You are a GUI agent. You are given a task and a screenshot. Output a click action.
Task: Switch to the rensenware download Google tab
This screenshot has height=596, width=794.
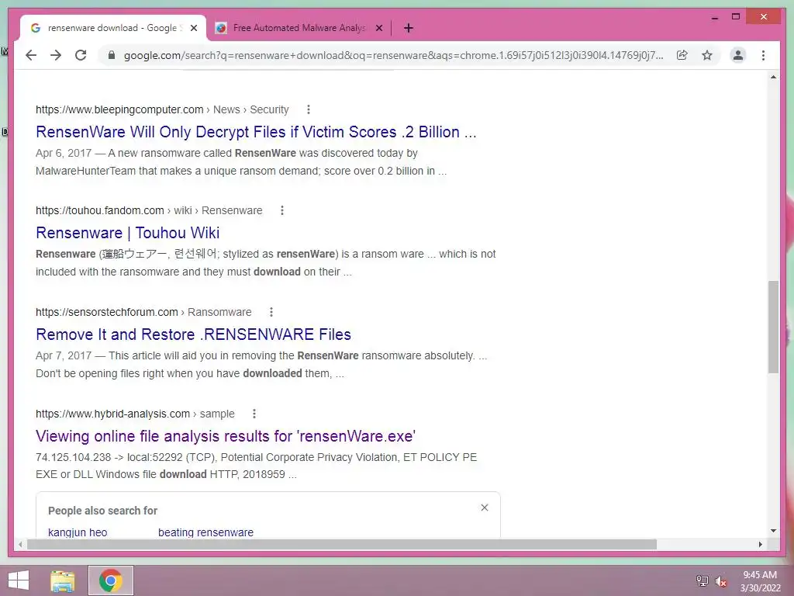[113, 28]
